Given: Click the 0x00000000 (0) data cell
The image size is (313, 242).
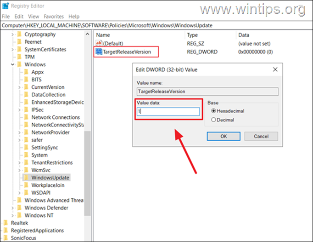Looking at the screenshot, I should click(x=255, y=52).
